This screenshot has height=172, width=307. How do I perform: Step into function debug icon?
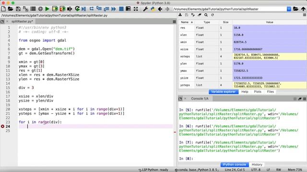tap(99, 9)
